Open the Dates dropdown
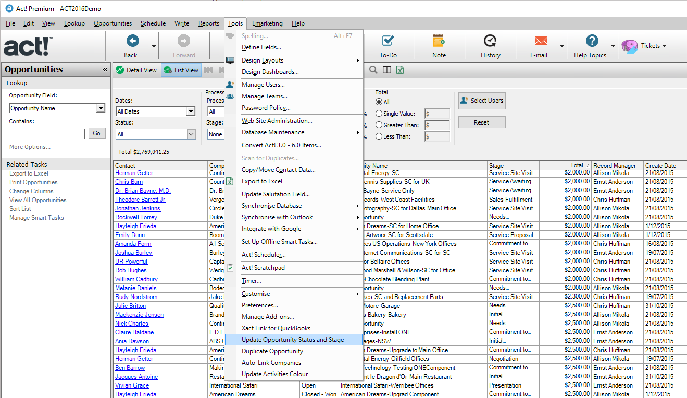687x398 pixels. pos(191,111)
